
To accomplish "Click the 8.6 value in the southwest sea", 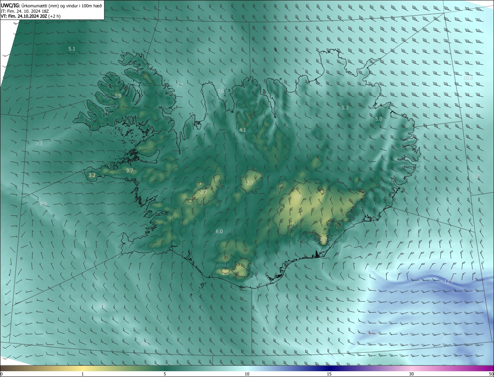I will click(x=102, y=306).
